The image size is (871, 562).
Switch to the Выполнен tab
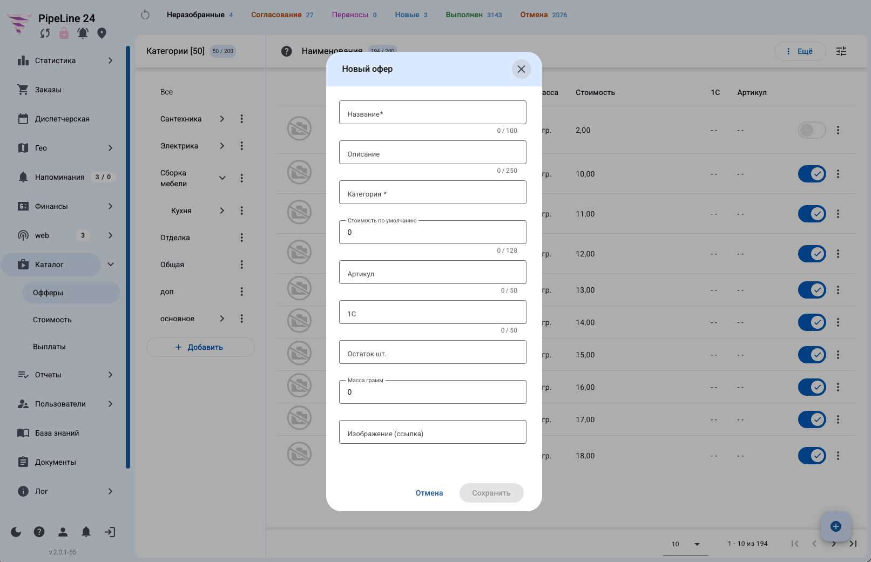474,15
